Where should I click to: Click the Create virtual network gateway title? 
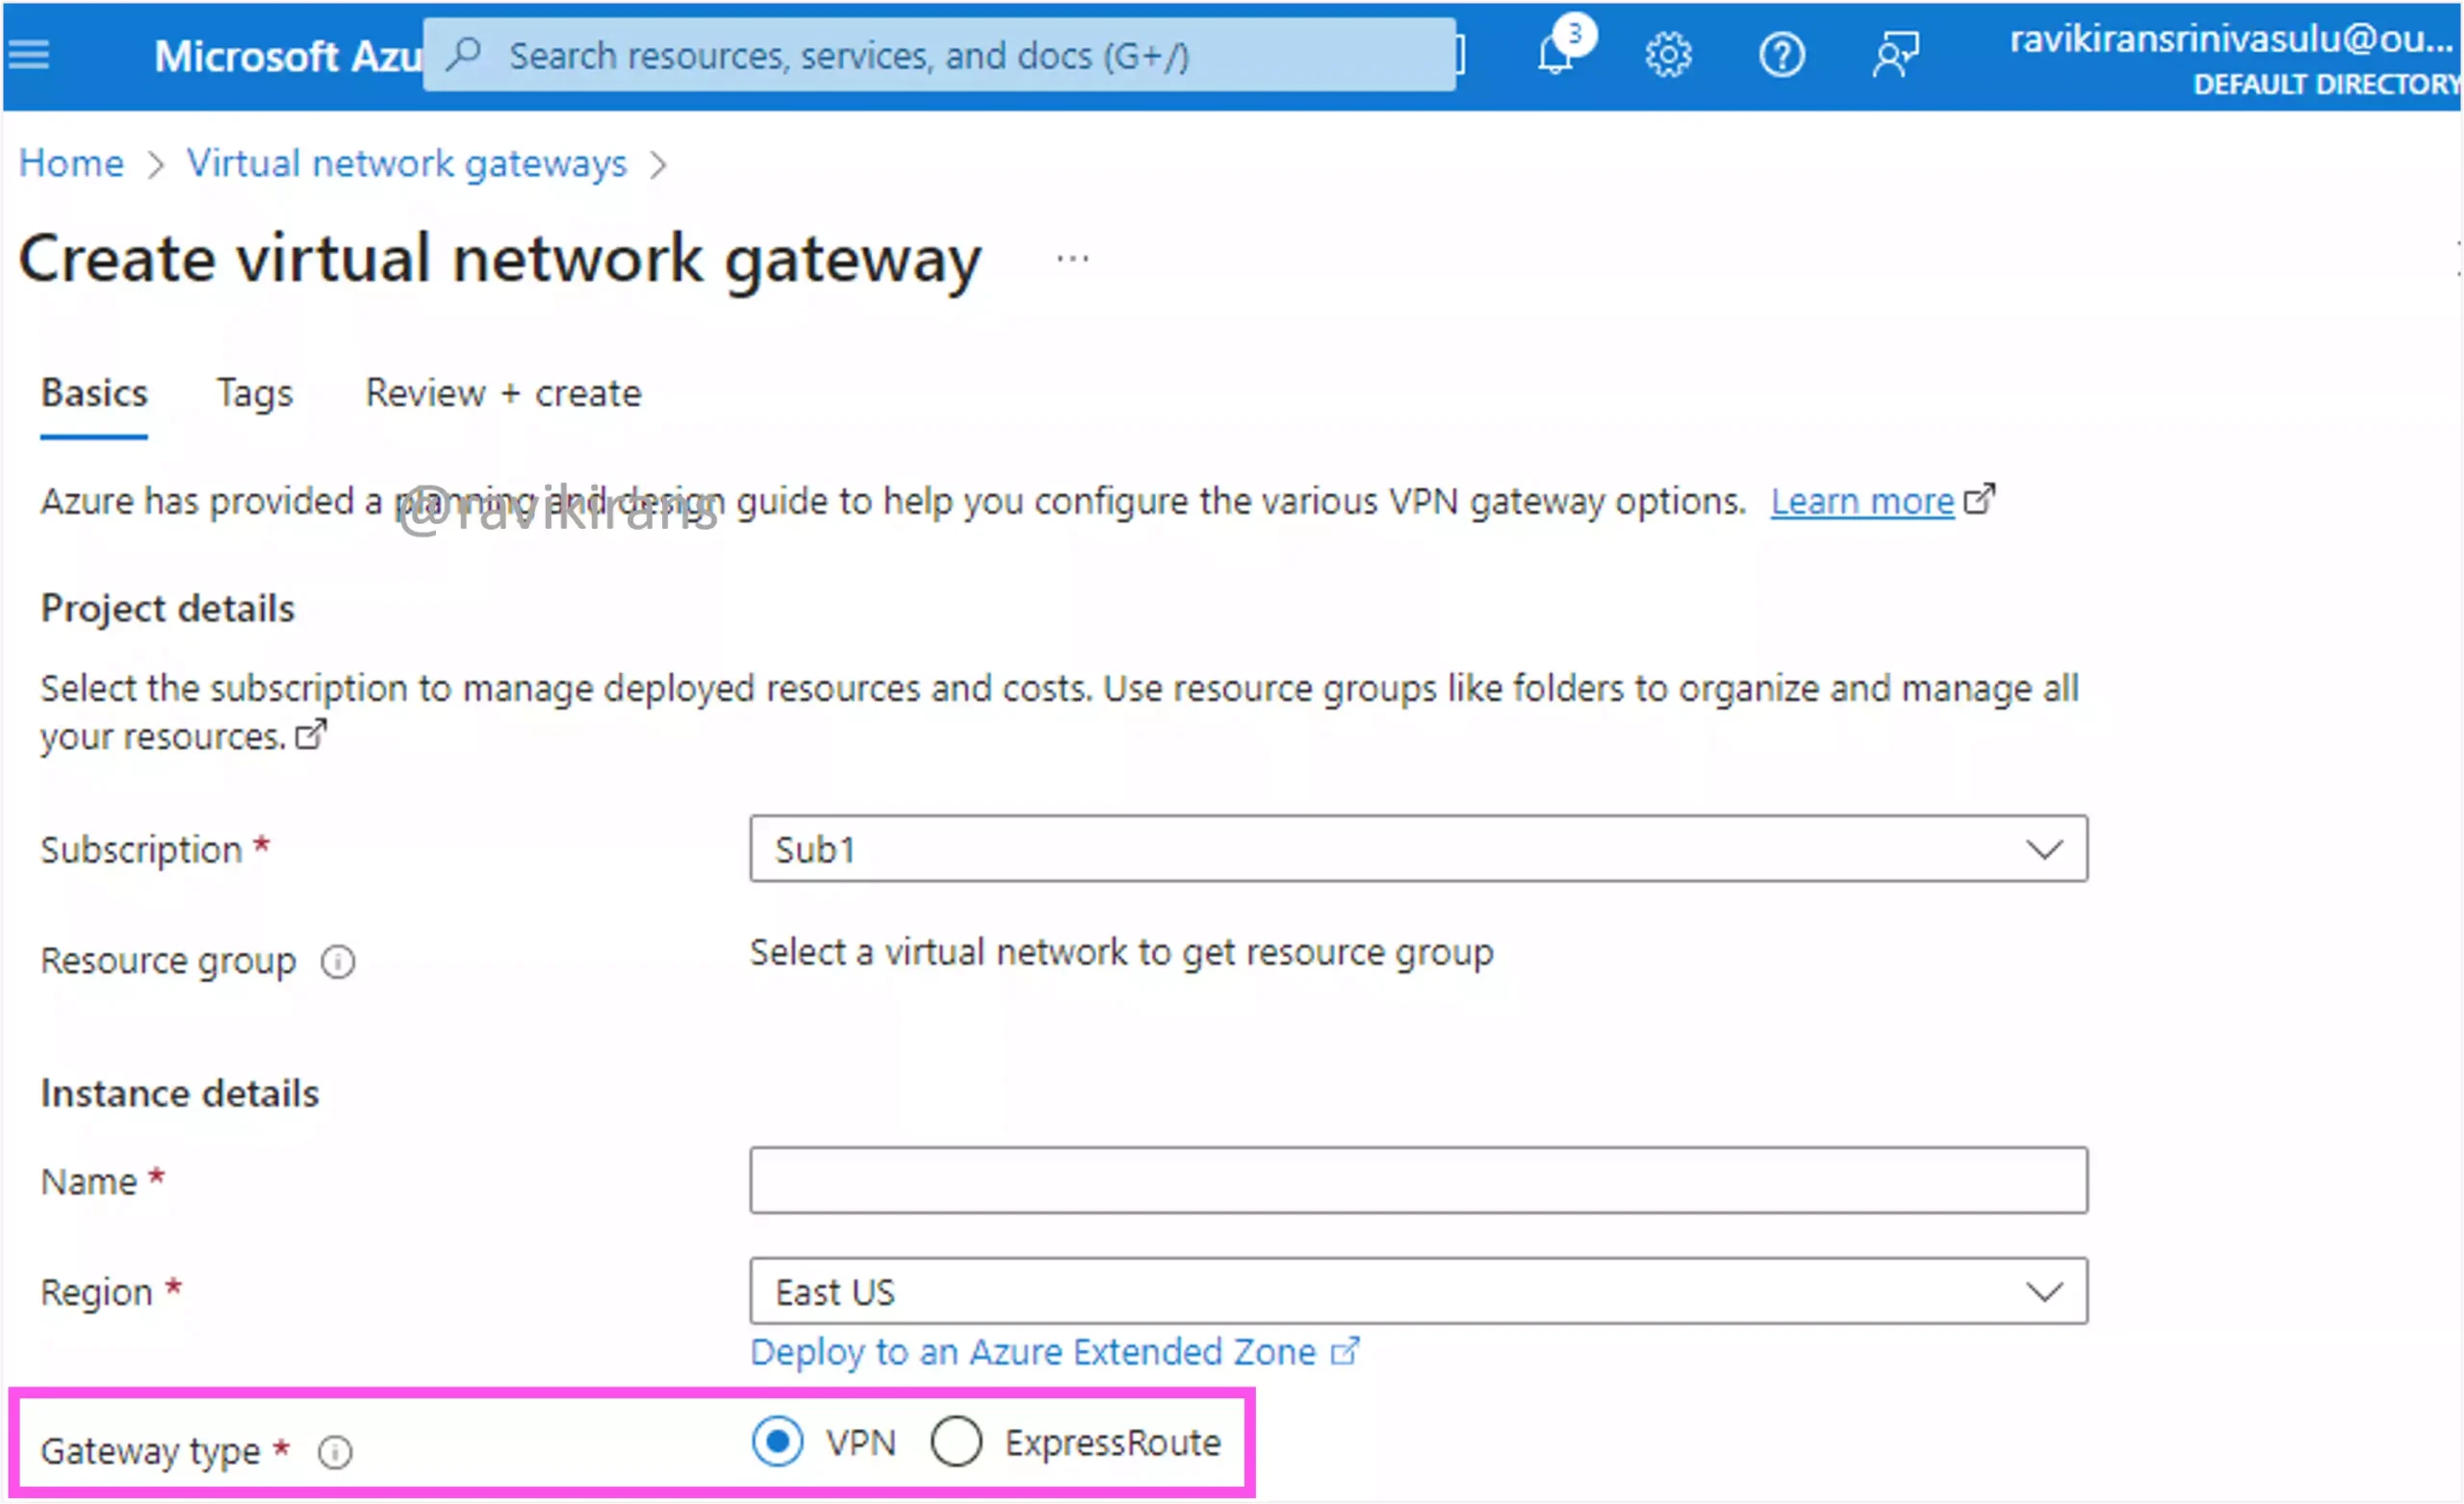[x=500, y=258]
